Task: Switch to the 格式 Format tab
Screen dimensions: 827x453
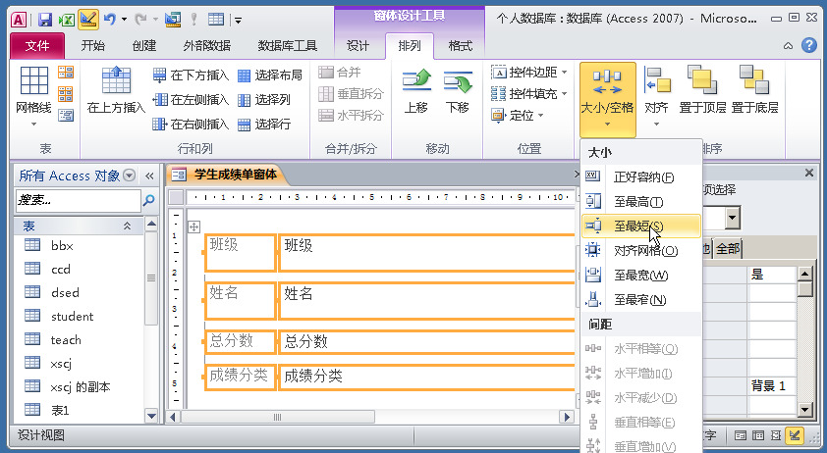Action: [x=460, y=46]
